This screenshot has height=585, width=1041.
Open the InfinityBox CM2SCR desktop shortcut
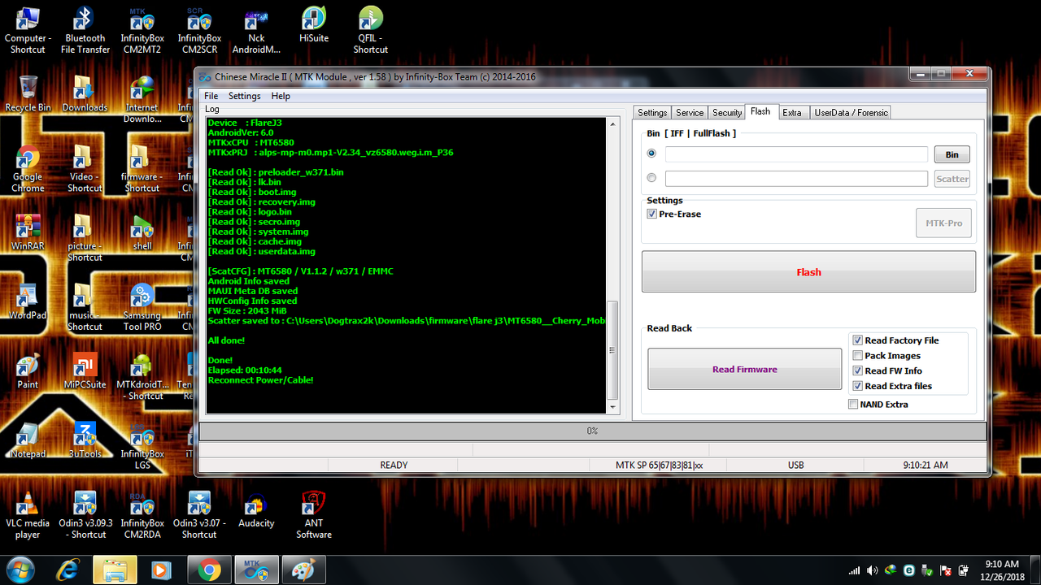coord(199,31)
